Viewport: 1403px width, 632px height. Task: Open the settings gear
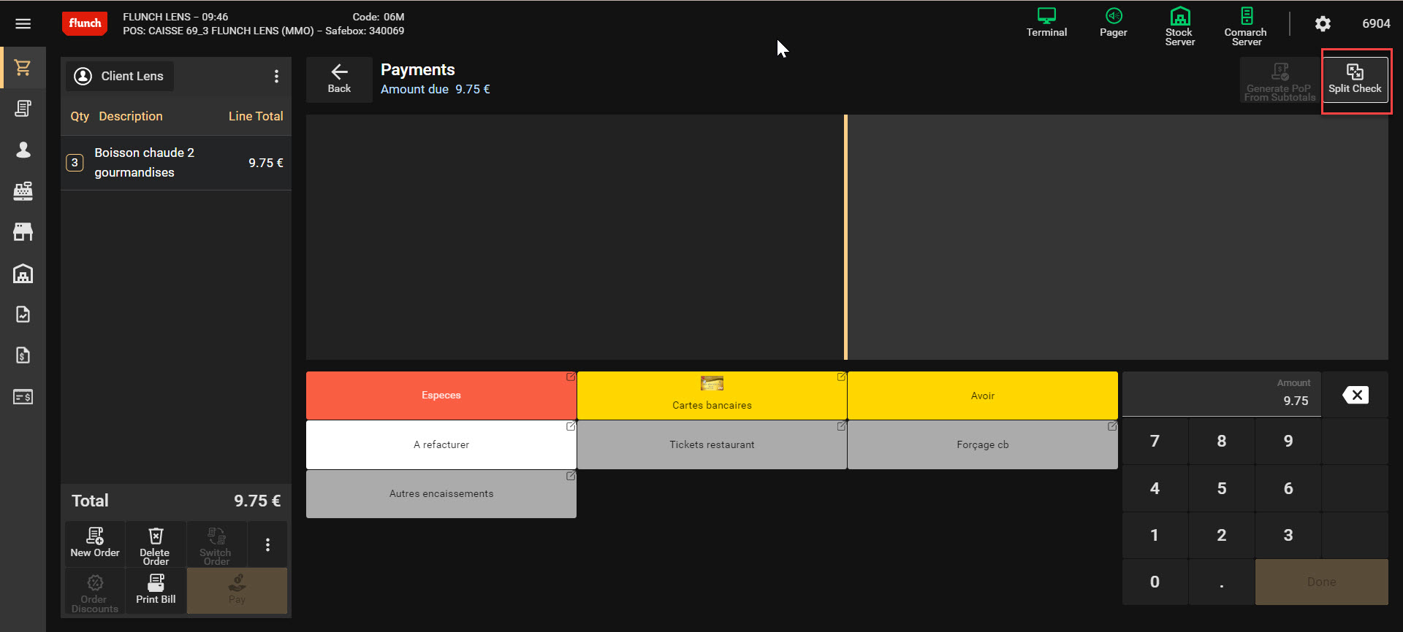1323,24
